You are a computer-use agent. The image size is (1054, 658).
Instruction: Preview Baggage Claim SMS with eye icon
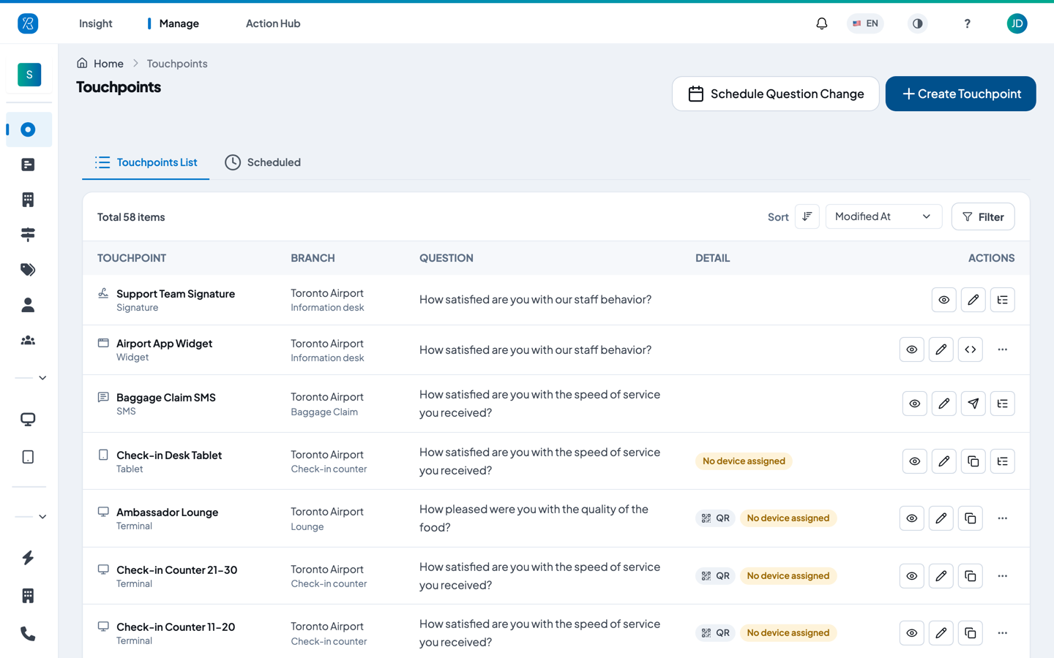click(914, 404)
